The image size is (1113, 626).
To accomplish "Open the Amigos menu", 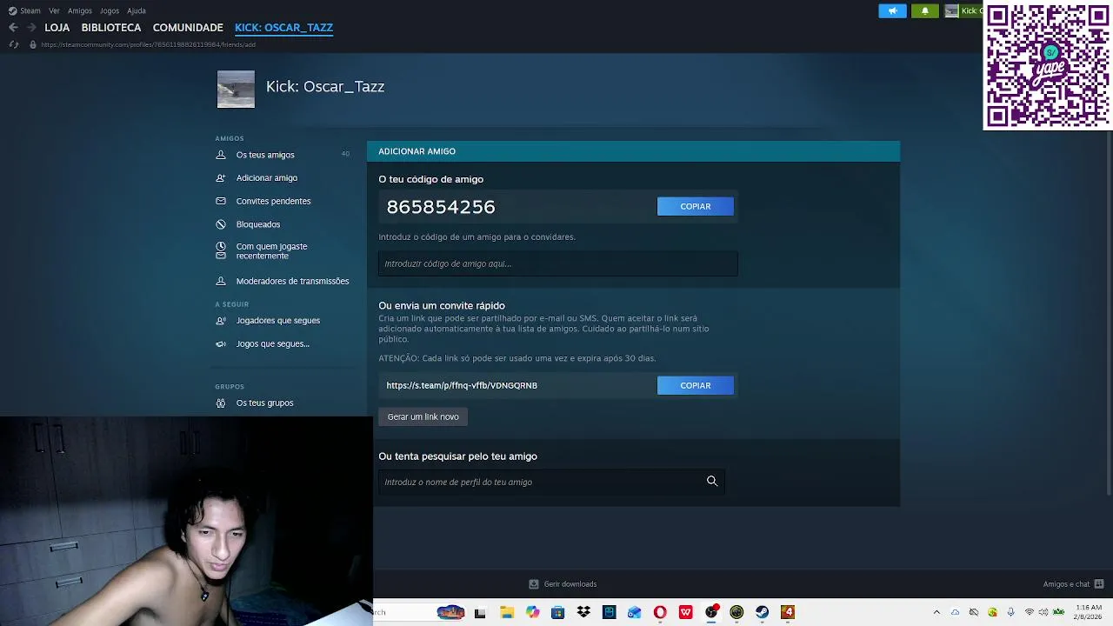I will point(80,10).
